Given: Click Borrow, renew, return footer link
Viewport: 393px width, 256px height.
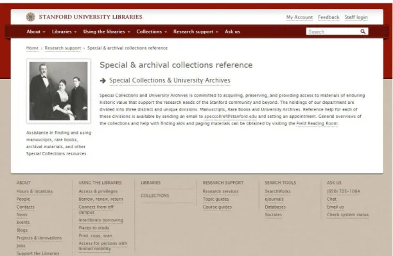Looking at the screenshot, I should (x=101, y=199).
